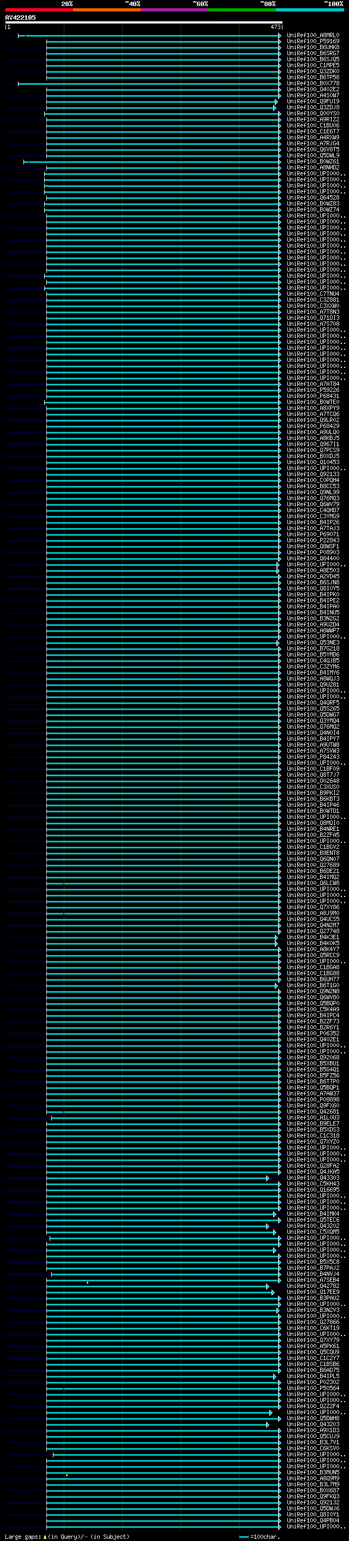Select hit label UniRef100_A7RJG4
The width and height of the screenshot is (349, 1541).
(x=312, y=144)
